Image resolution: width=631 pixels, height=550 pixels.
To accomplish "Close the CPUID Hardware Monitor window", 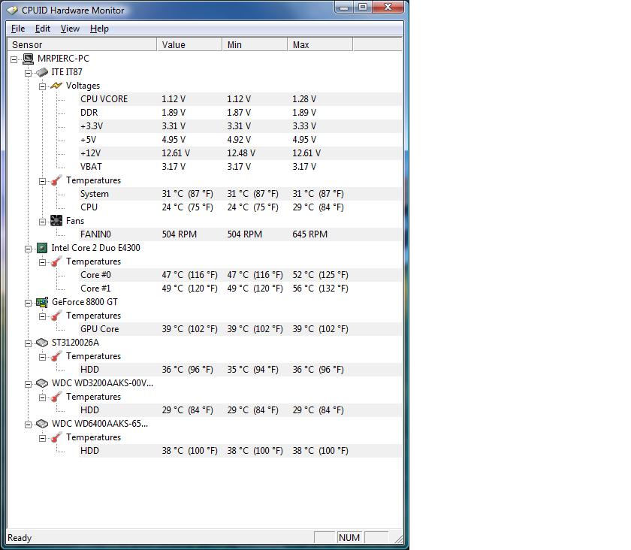I will click(388, 8).
